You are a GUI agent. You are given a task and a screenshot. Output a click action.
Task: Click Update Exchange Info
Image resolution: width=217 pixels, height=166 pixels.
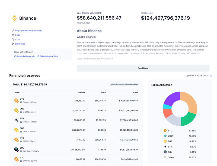[x=25, y=56]
